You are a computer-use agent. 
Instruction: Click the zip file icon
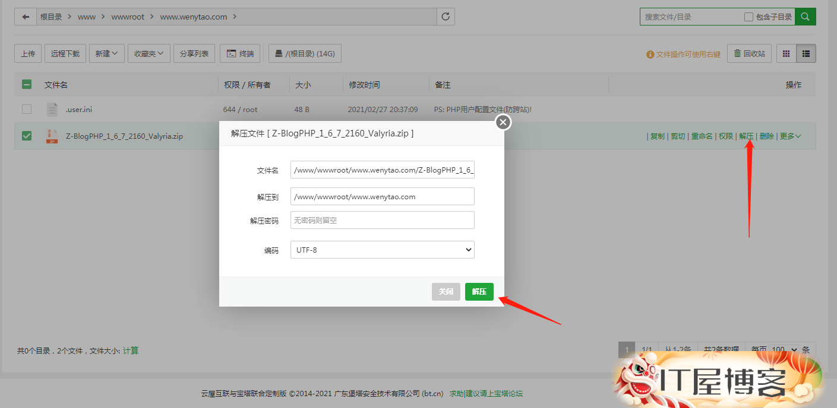pyautogui.click(x=52, y=136)
